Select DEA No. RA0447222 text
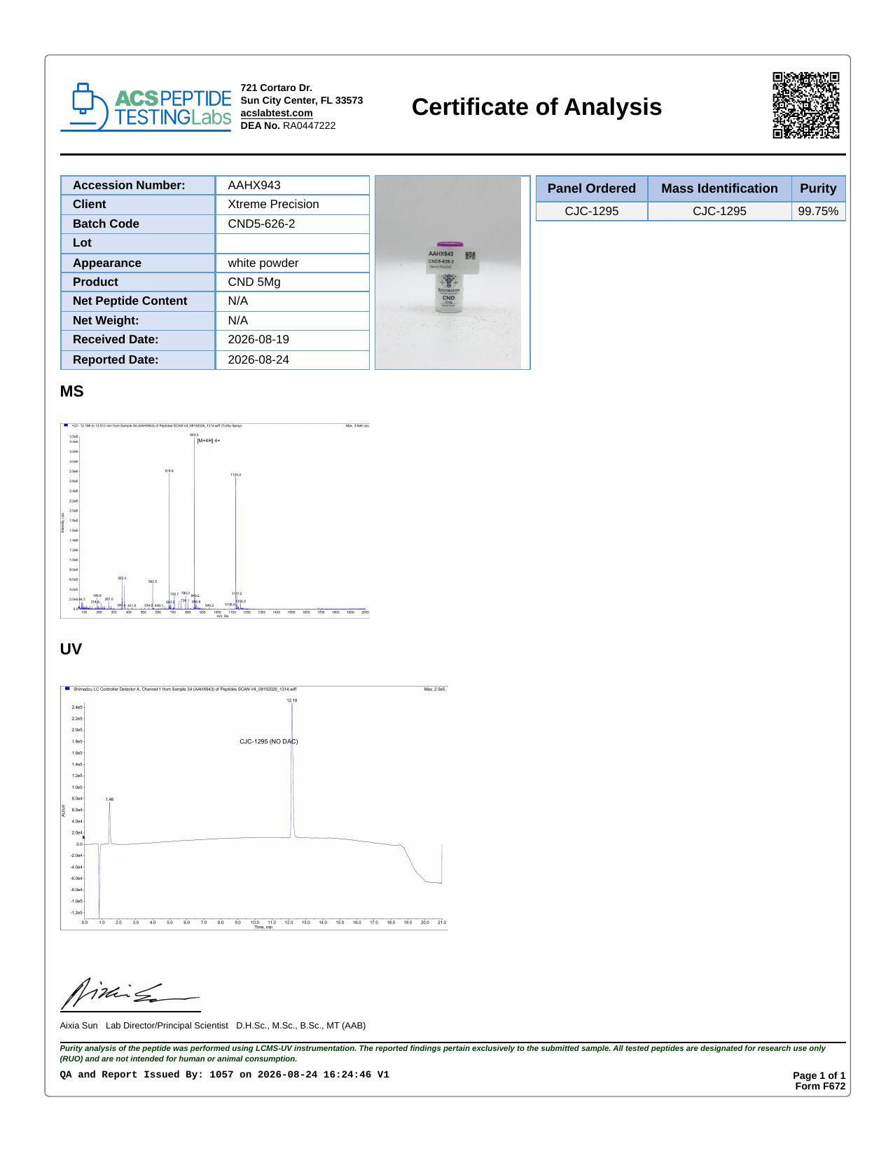 [288, 125]
